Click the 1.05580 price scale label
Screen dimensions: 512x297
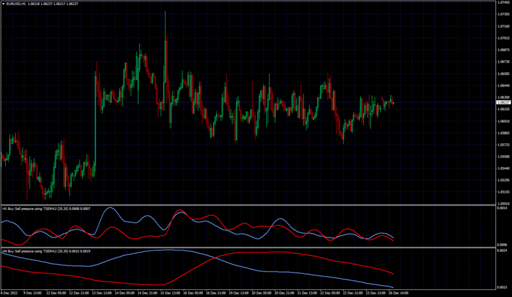(x=503, y=157)
